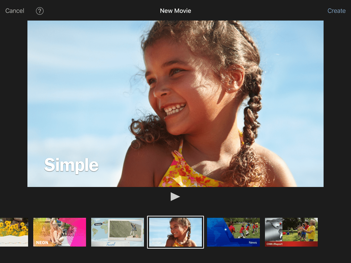Select the CNN iReport theme thumbnail
The image size is (351, 263).
click(x=291, y=232)
